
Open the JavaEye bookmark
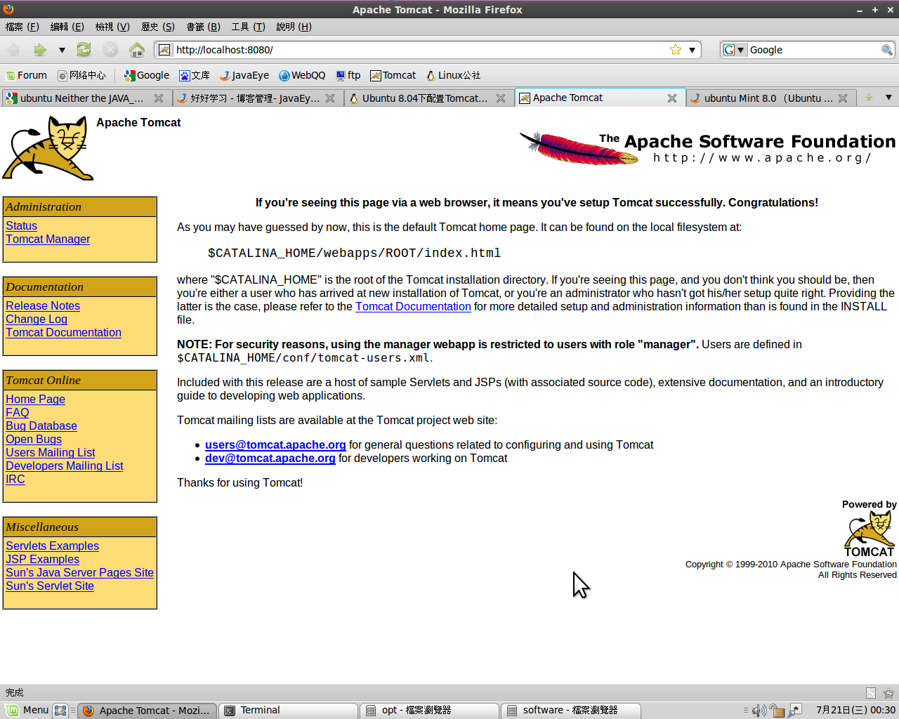(244, 75)
